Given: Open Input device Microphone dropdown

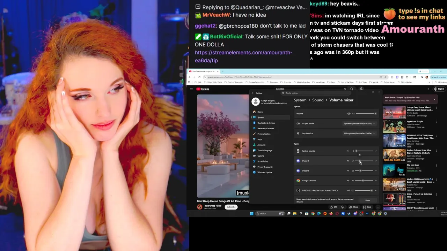Looking at the screenshot, I should coord(359,133).
